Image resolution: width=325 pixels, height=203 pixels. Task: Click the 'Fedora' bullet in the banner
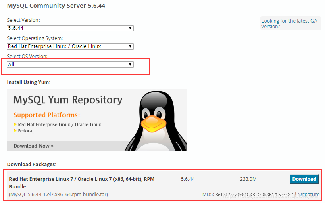pyautogui.click(x=25, y=131)
